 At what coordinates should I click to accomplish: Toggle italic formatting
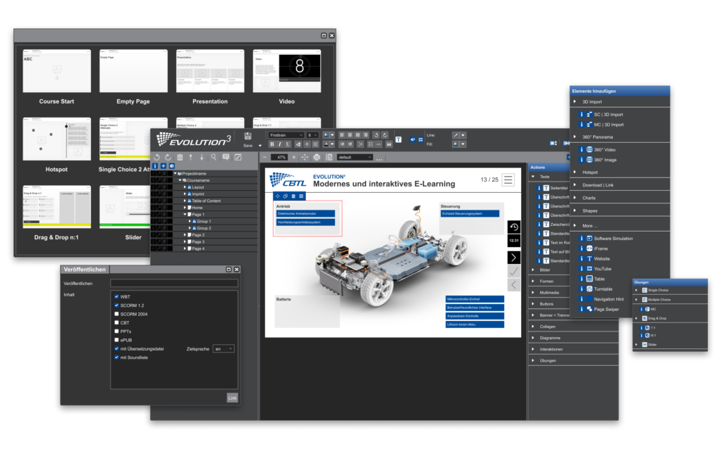279,144
